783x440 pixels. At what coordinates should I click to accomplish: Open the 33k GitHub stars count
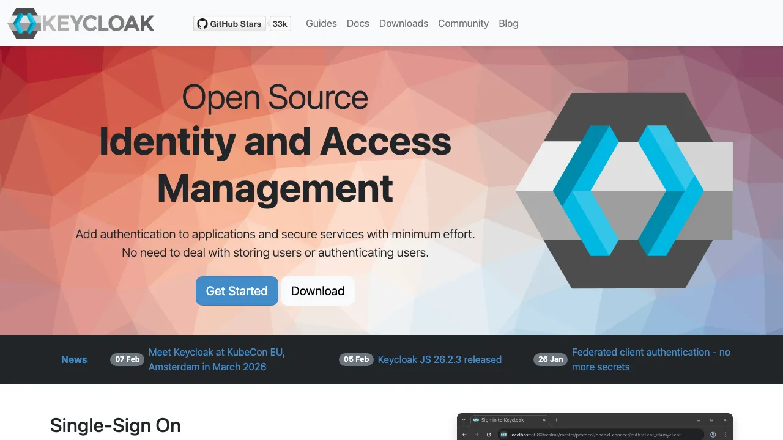click(280, 24)
